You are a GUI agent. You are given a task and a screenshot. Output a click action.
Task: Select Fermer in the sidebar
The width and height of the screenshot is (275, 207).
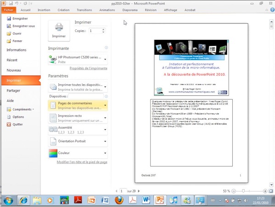14,41
